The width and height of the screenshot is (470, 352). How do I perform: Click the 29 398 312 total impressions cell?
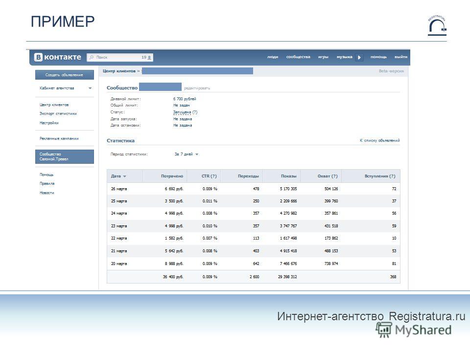click(x=287, y=277)
